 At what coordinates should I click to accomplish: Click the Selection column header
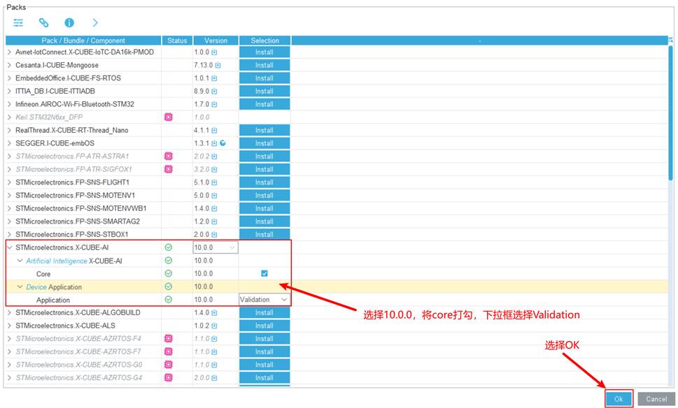[x=264, y=41]
